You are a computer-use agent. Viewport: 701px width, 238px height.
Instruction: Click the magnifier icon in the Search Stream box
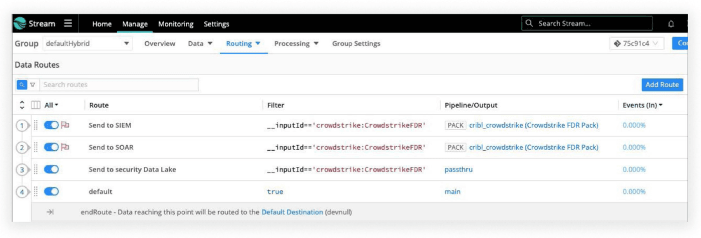click(x=529, y=24)
